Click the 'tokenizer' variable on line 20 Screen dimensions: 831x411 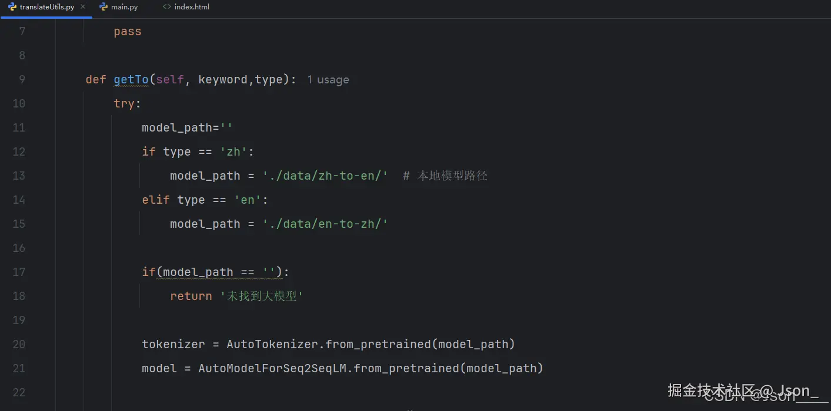pos(173,344)
